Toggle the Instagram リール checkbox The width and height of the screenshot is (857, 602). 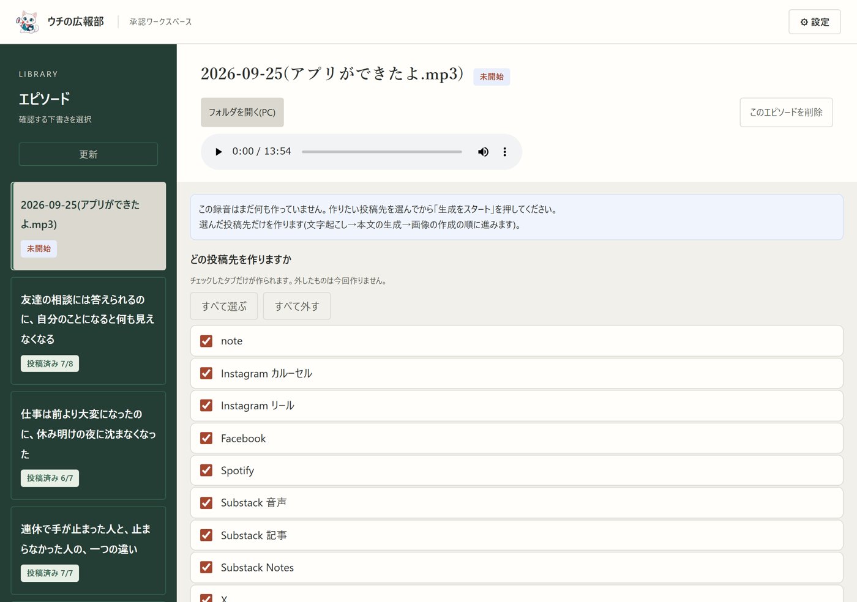206,406
